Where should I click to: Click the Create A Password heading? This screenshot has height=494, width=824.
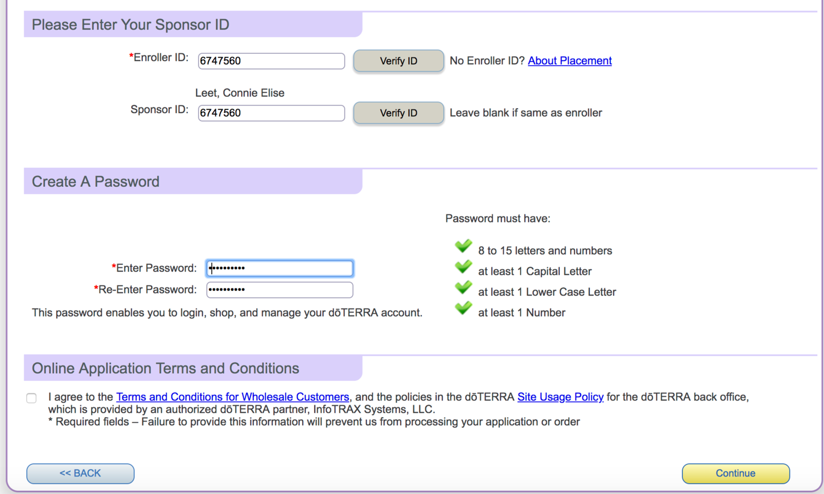point(96,182)
